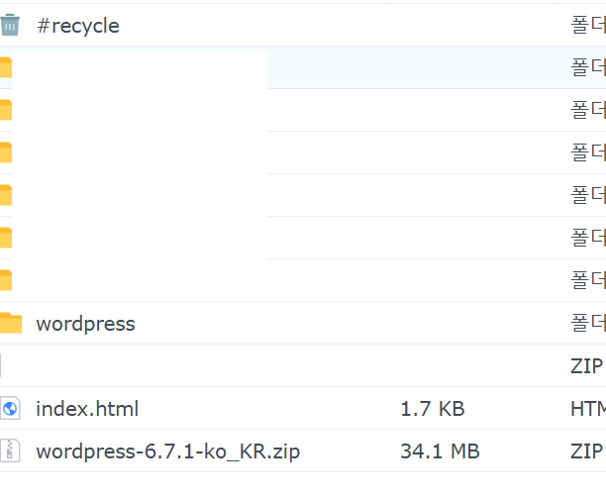
Task: Click the ZIP type cell of the unnamed file row
Action: pyautogui.click(x=586, y=365)
